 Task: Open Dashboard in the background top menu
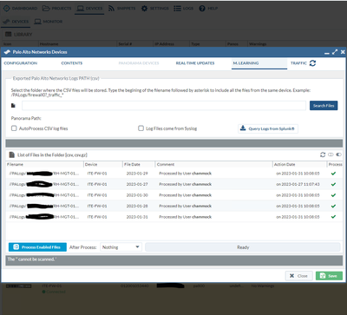point(20,9)
